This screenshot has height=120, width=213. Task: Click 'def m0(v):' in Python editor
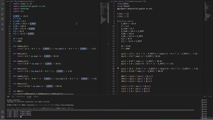(19, 91)
